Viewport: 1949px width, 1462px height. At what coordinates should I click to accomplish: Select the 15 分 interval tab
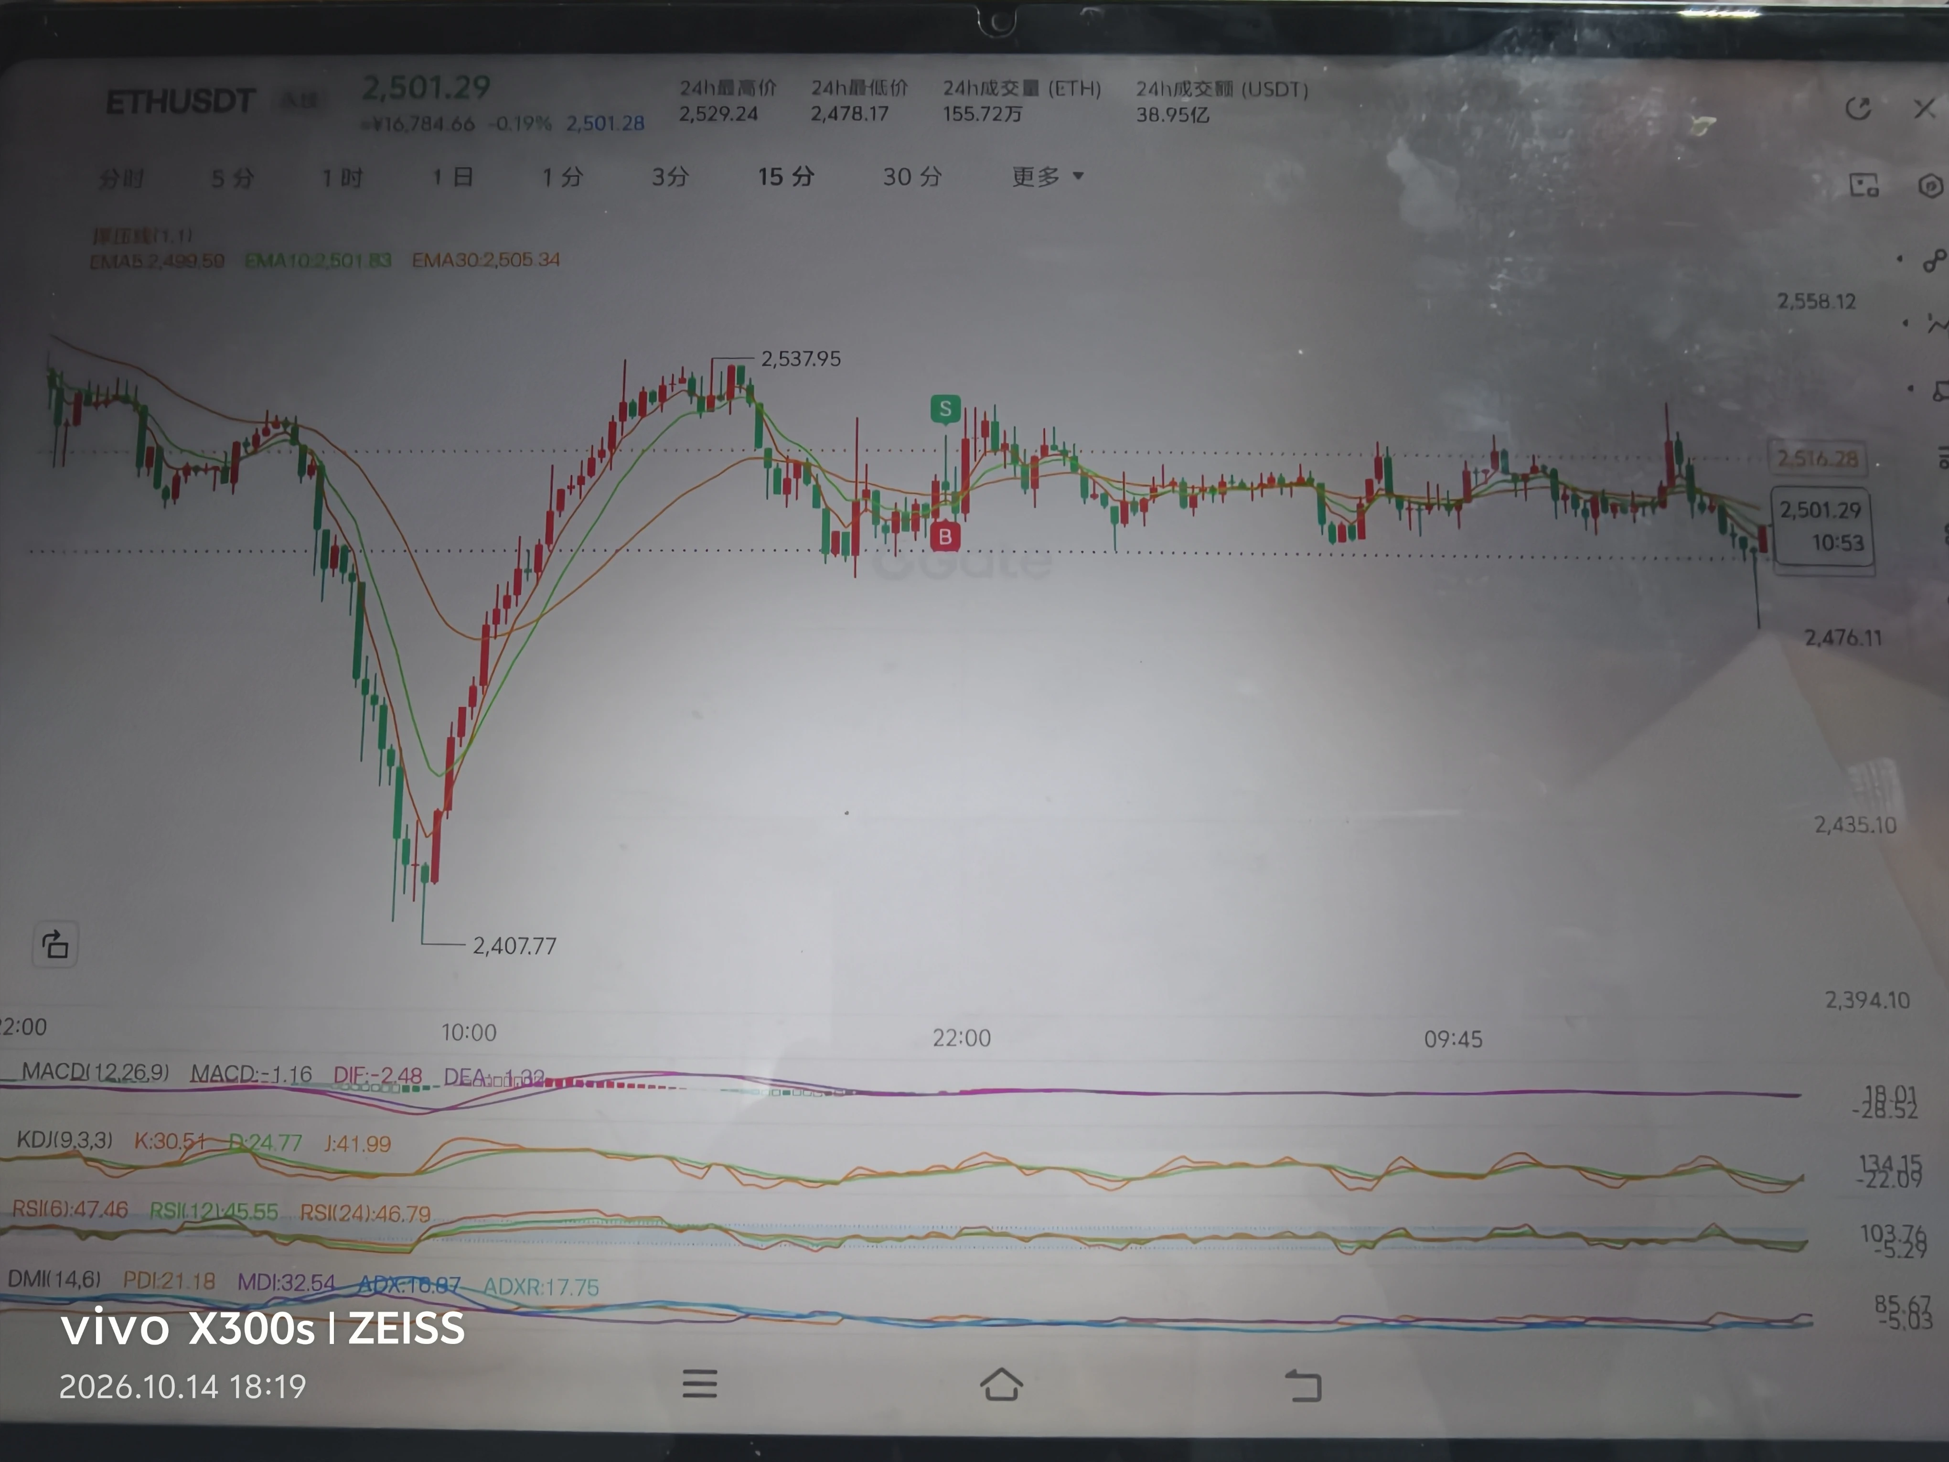[x=786, y=177]
